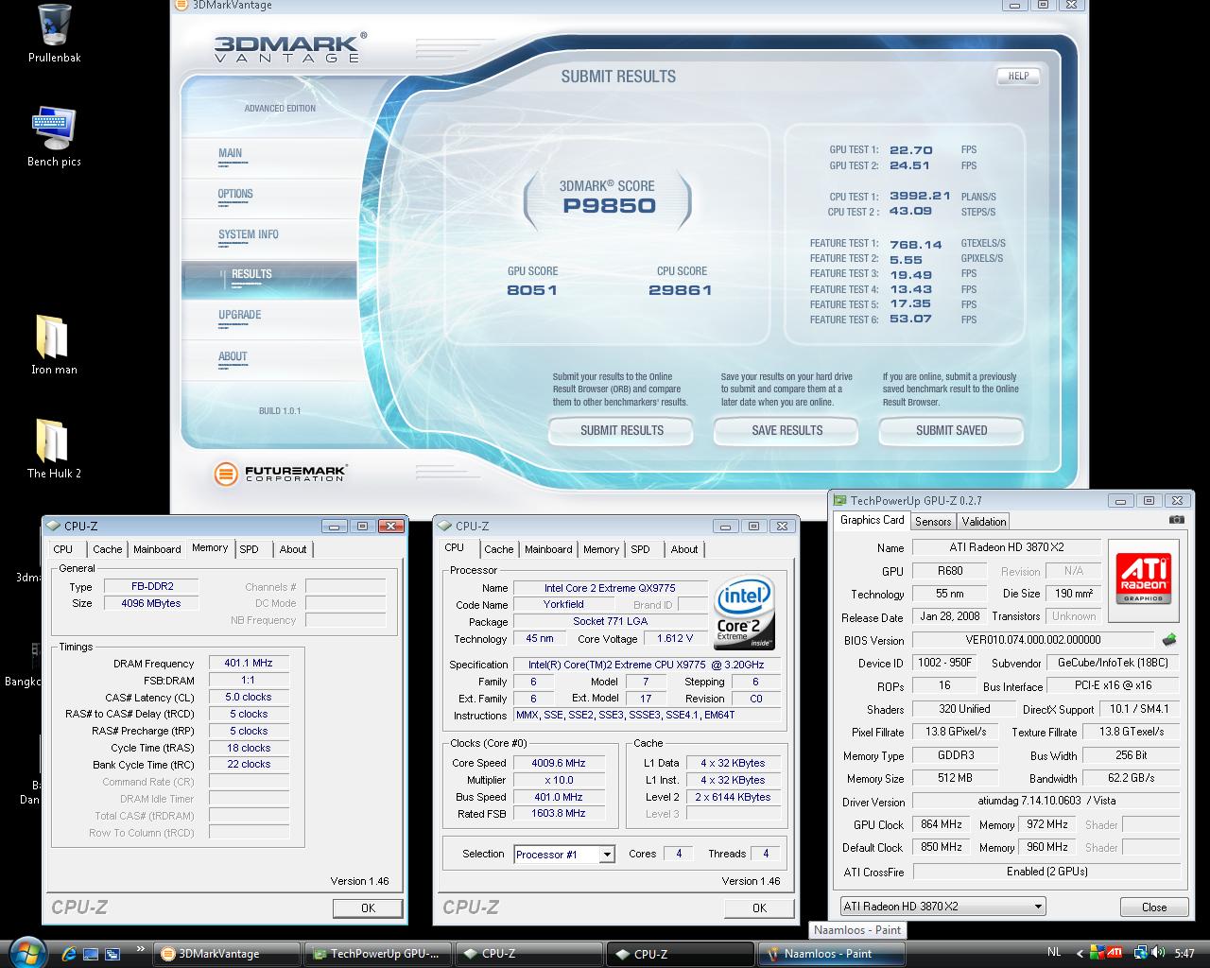Switch to Sensors tab in GPU-Z

933,521
